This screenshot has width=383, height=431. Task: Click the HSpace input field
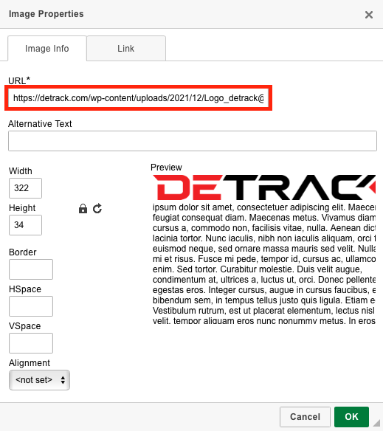[x=31, y=306]
